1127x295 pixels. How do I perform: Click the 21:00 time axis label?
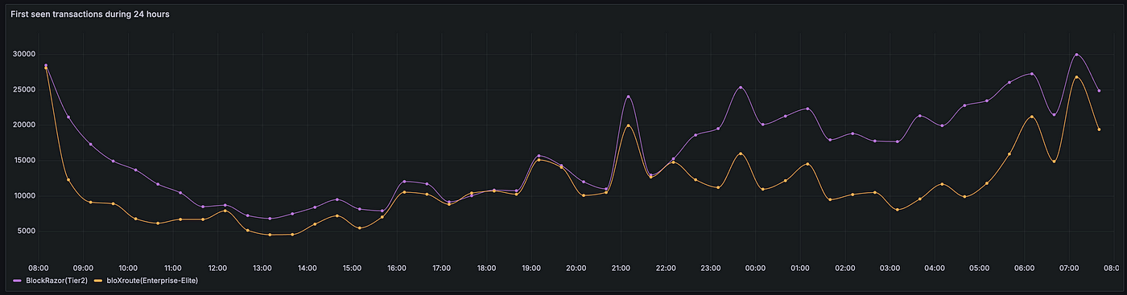pos(621,268)
